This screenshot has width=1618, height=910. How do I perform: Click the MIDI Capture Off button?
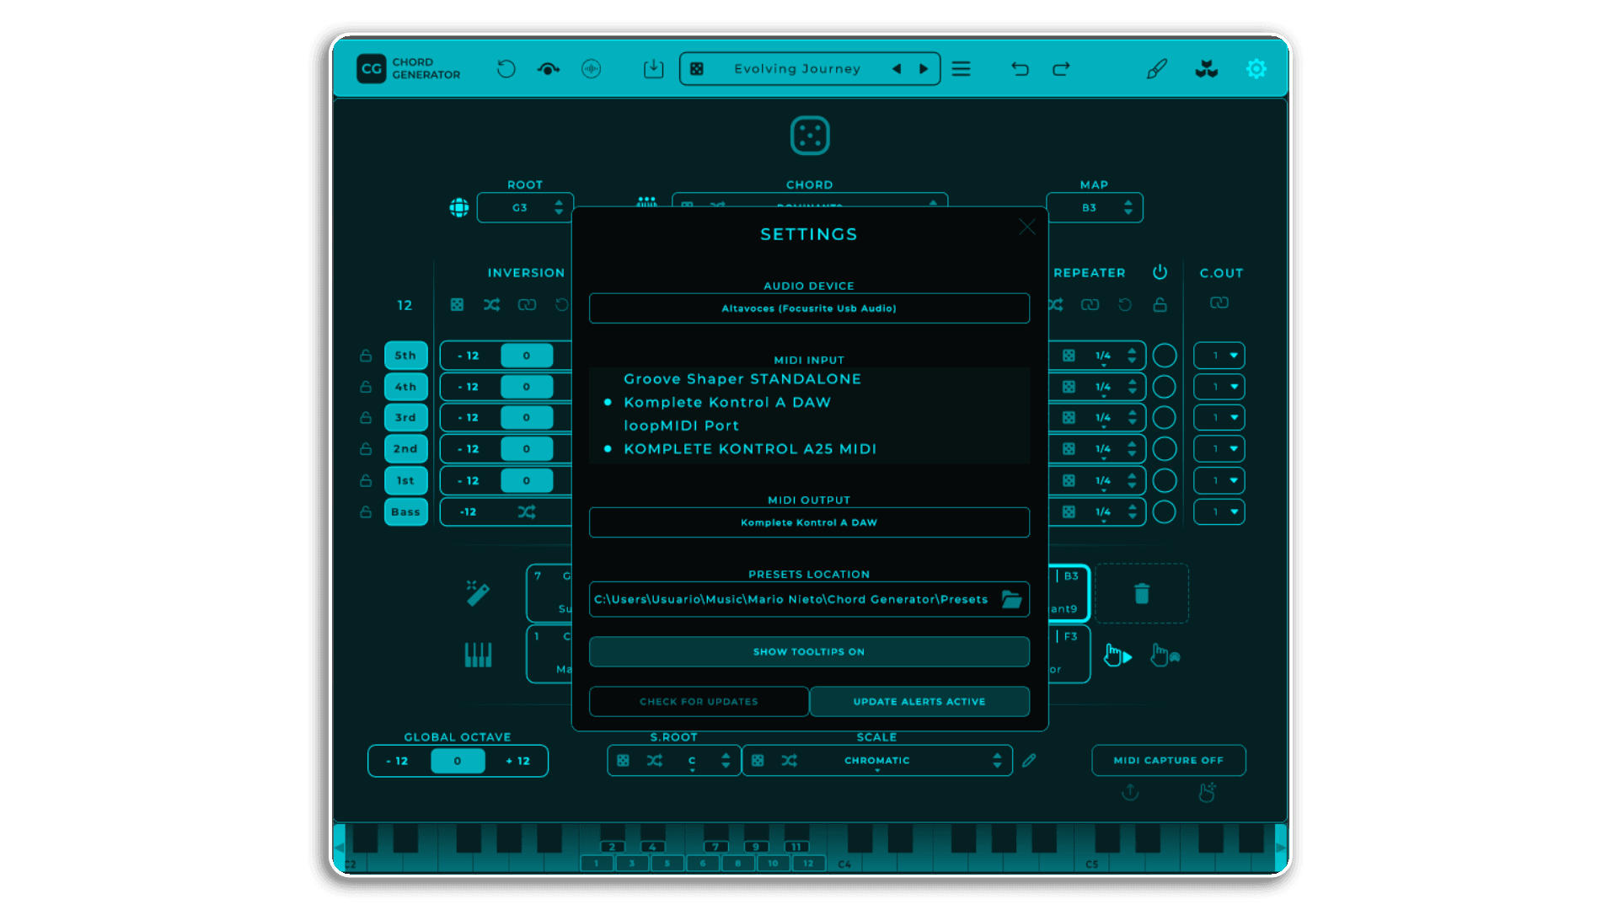(x=1168, y=760)
